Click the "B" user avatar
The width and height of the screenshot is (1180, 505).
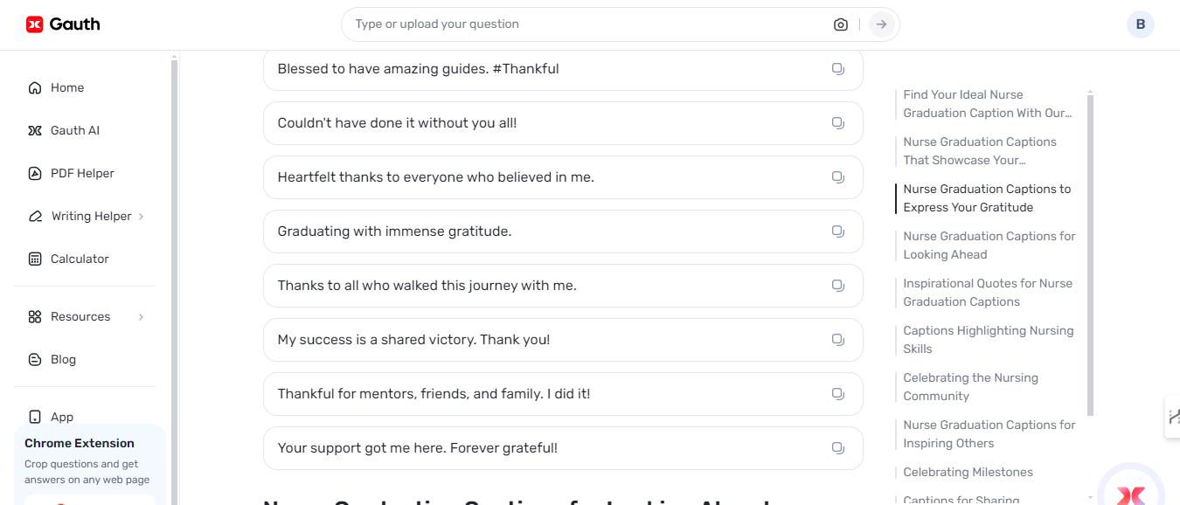[1140, 24]
